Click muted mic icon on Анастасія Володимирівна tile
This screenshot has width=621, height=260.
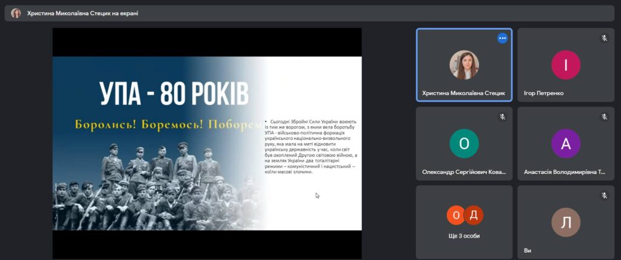(604, 116)
